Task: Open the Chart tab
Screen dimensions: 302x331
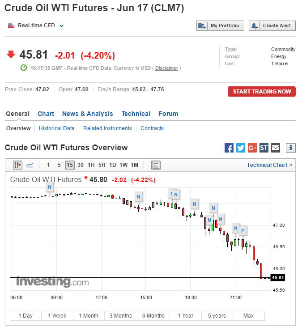Action: 46,114
